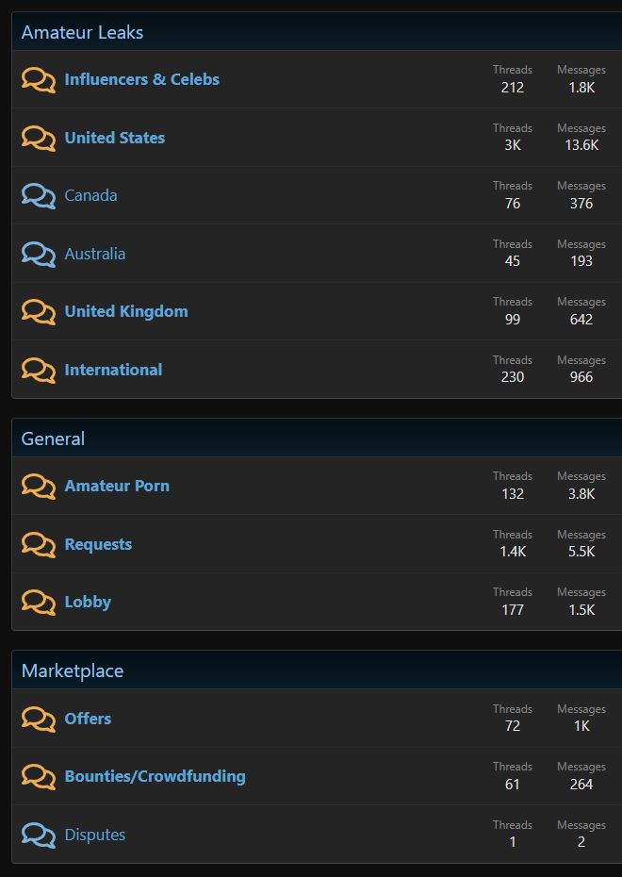Image resolution: width=622 pixels, height=877 pixels.
Task: Open the General category header
Action: pyautogui.click(x=53, y=438)
